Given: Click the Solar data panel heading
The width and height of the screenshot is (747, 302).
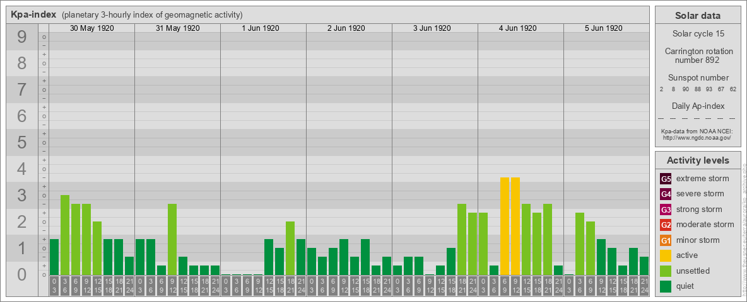Looking at the screenshot, I should pyautogui.click(x=698, y=16).
